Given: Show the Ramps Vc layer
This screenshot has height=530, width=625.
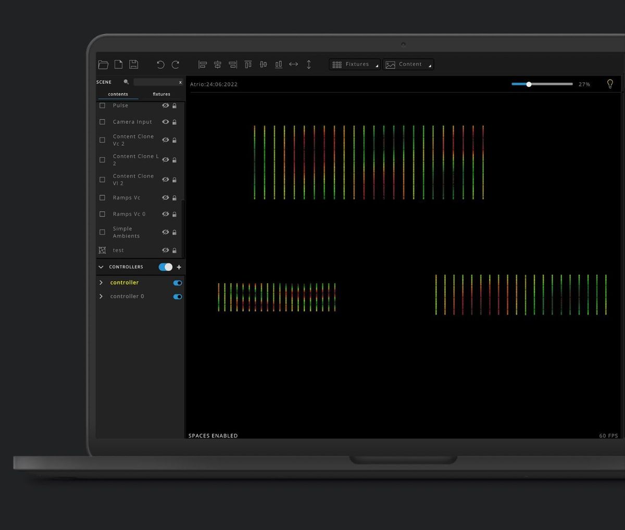Looking at the screenshot, I should point(165,198).
